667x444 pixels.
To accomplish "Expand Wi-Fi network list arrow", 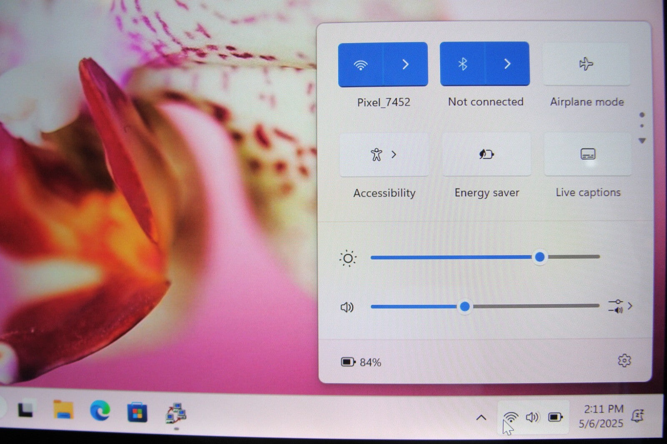I will pyautogui.click(x=405, y=65).
